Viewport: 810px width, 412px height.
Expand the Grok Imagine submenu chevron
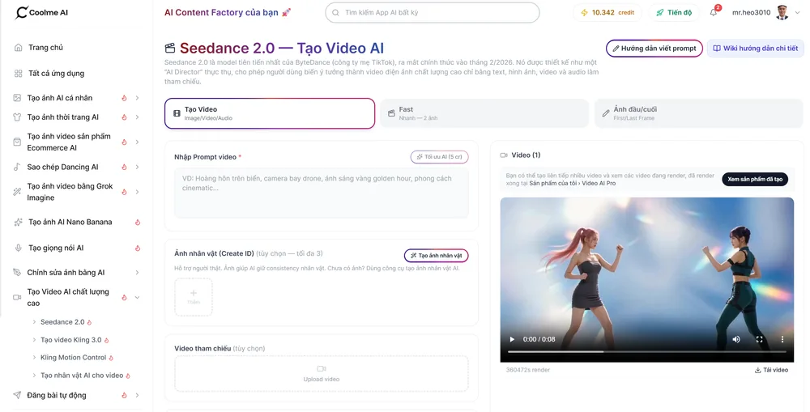click(x=137, y=192)
